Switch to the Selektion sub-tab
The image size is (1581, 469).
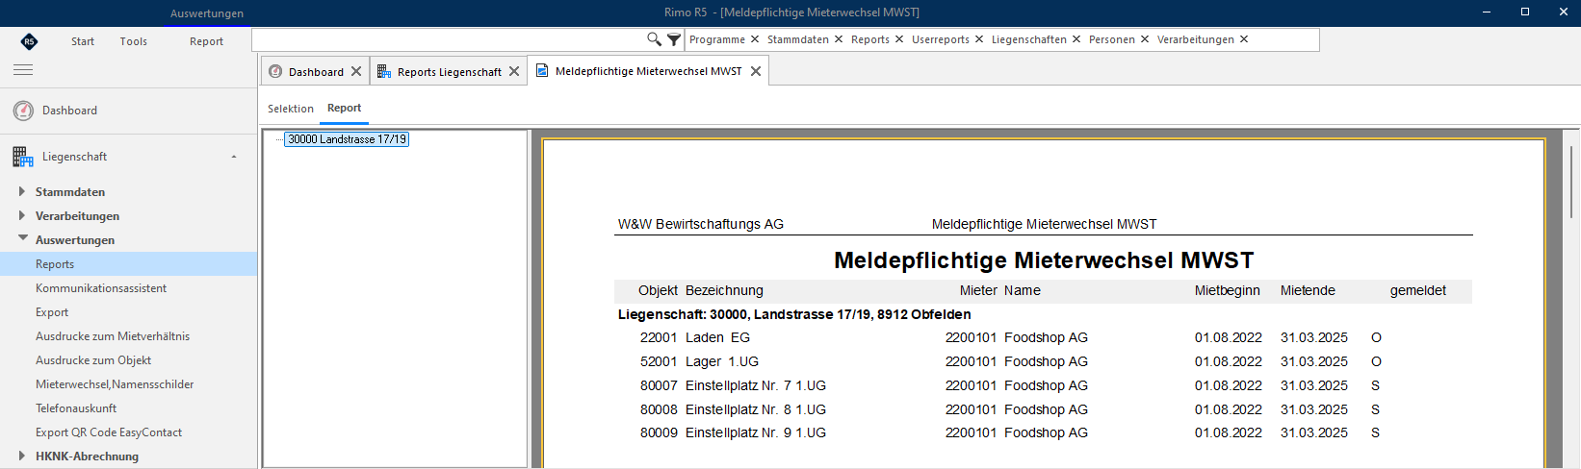(x=291, y=109)
